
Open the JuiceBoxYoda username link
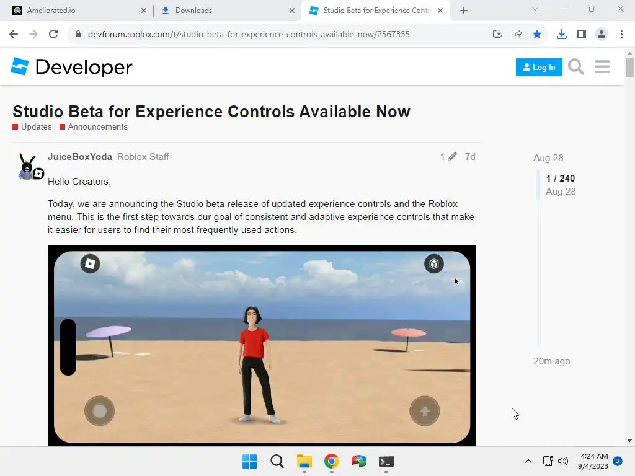point(80,157)
